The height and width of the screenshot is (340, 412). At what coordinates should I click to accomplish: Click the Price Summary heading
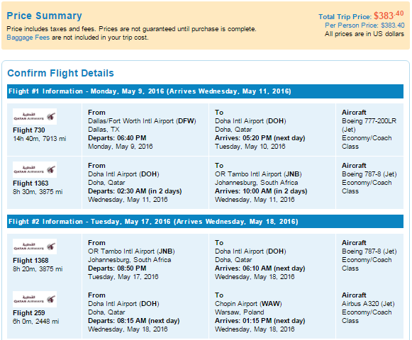point(44,16)
